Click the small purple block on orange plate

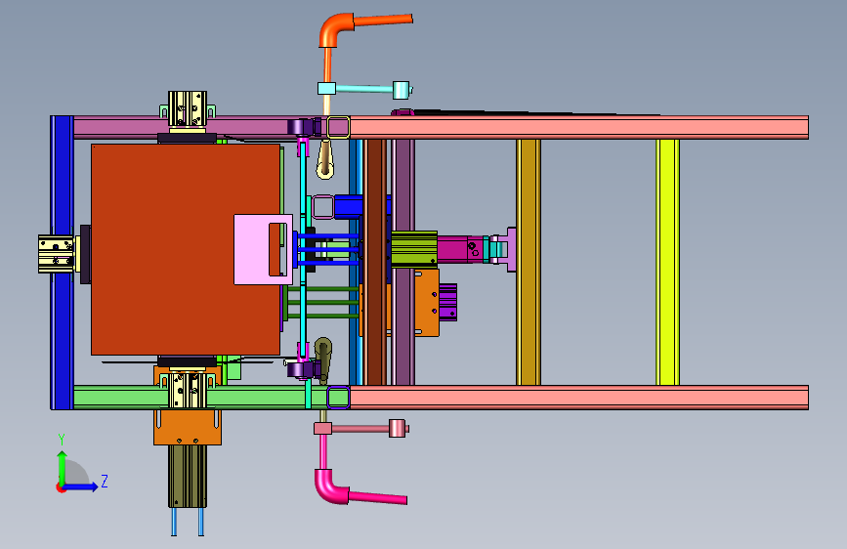pyautogui.click(x=447, y=303)
